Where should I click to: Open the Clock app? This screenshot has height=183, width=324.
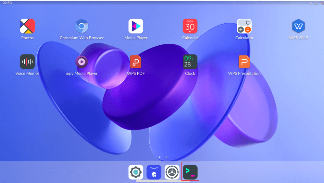[190, 62]
